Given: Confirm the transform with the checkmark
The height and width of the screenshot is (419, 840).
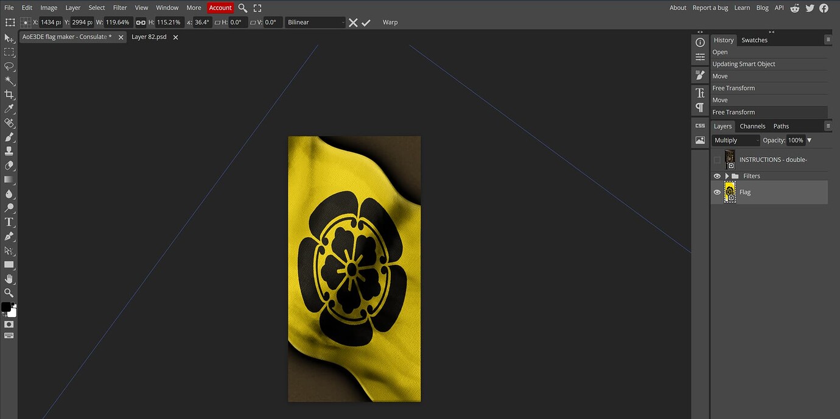Looking at the screenshot, I should tap(366, 22).
